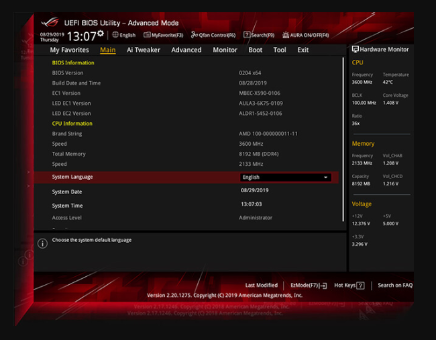The width and height of the screenshot is (436, 340).
Task: Open English language selector in top bar
Action: (123, 35)
